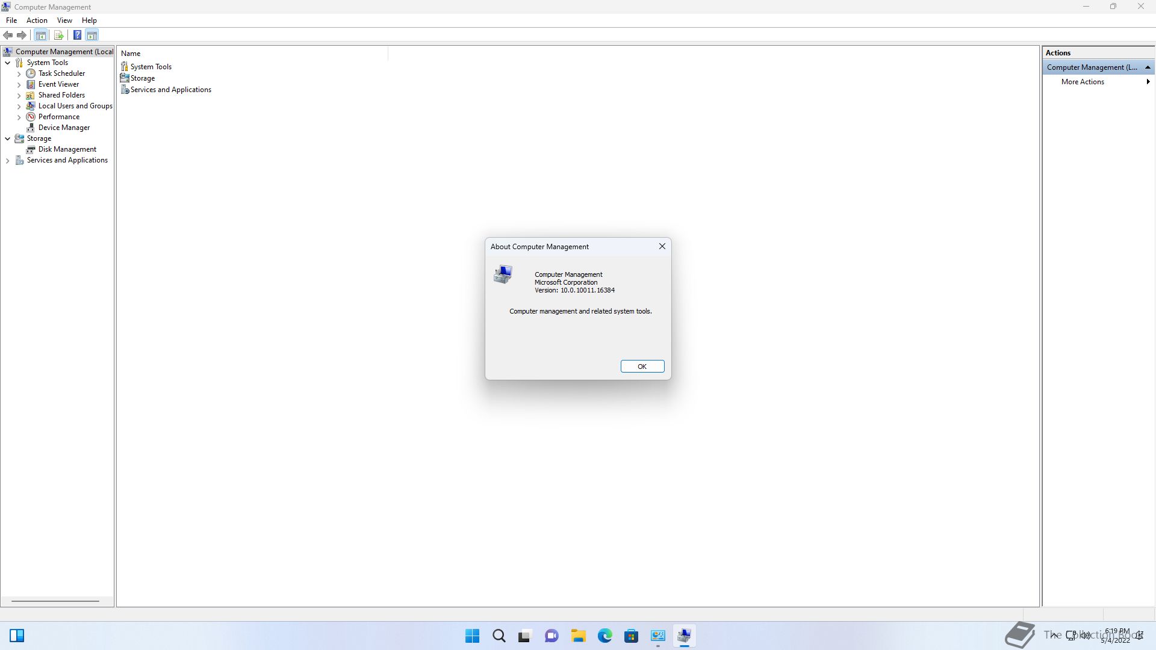Open Microsoft Edge from the taskbar
This screenshot has width=1156, height=650.
tap(604, 636)
